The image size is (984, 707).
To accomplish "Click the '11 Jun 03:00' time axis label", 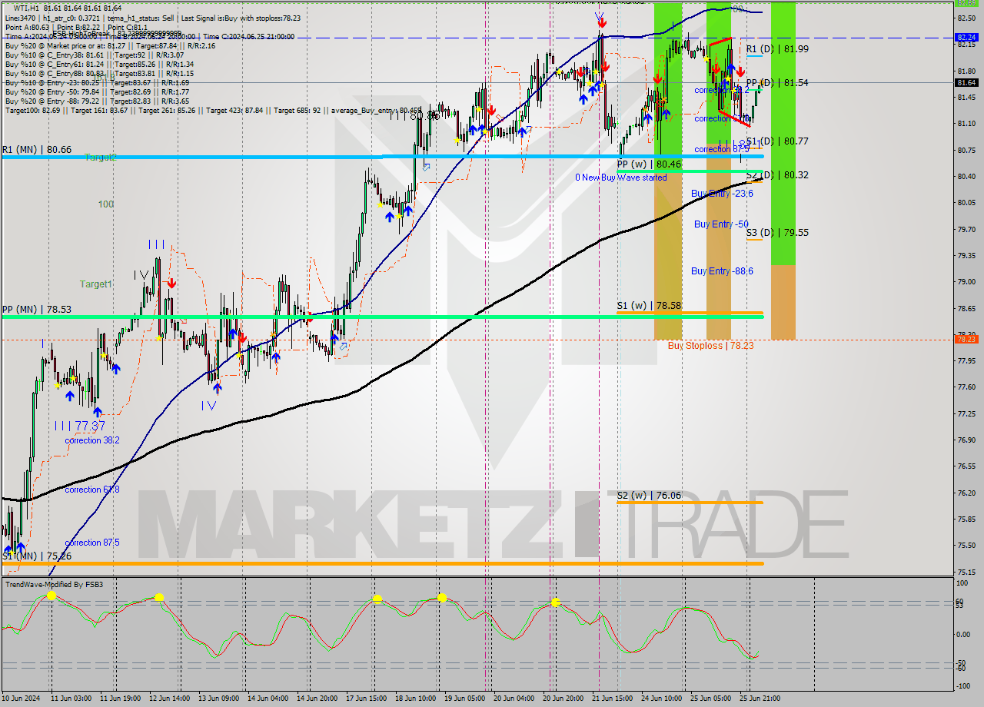I will [x=70, y=699].
